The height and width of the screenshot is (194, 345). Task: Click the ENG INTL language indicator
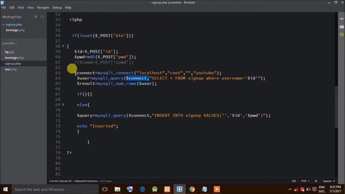tap(322, 189)
